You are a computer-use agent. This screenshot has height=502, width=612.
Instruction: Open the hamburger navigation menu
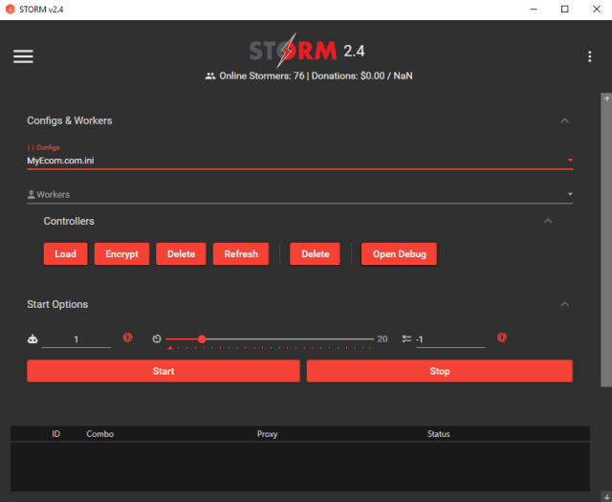pos(23,56)
